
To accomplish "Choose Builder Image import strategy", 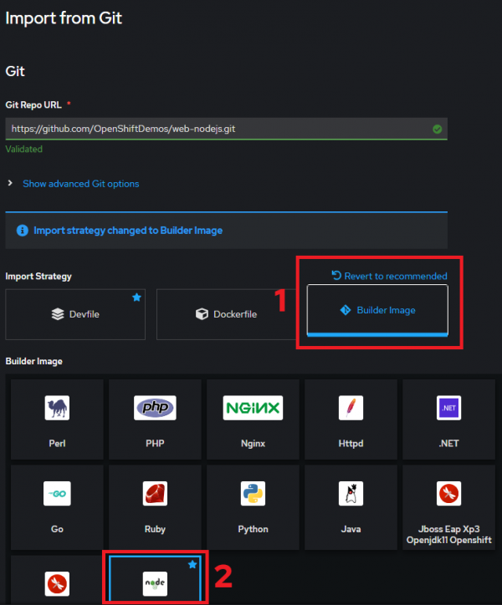I will (377, 311).
